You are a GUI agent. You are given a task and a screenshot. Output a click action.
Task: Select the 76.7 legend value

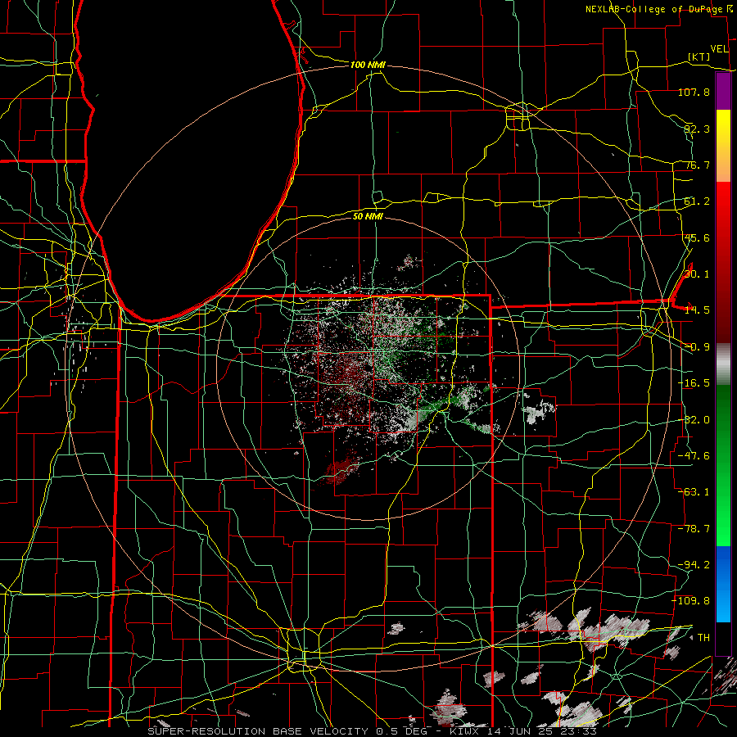click(x=697, y=165)
